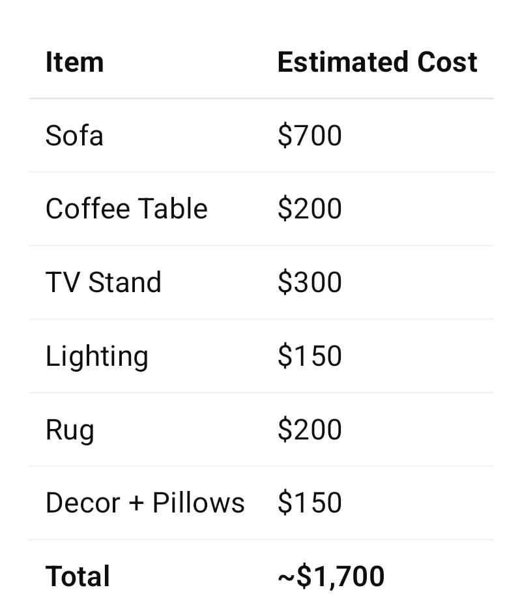Viewport: 505px width, 609px height.
Task: Click the word Pillows in the table
Action: pyautogui.click(x=199, y=503)
